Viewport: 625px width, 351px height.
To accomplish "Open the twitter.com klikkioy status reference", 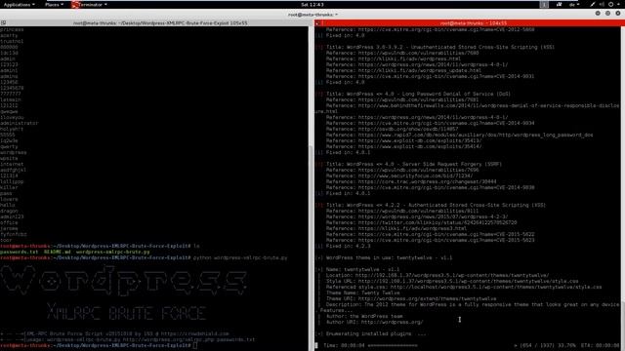I will (437, 222).
